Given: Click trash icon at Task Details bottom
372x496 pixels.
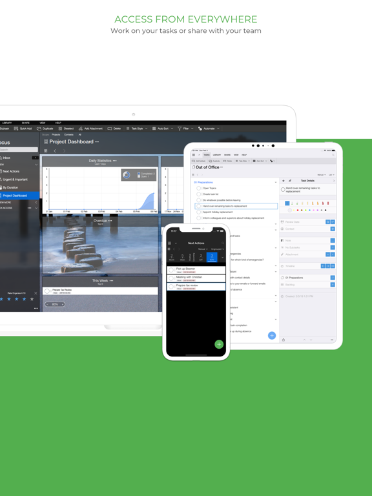Looking at the screenshot, I should click(284, 340).
